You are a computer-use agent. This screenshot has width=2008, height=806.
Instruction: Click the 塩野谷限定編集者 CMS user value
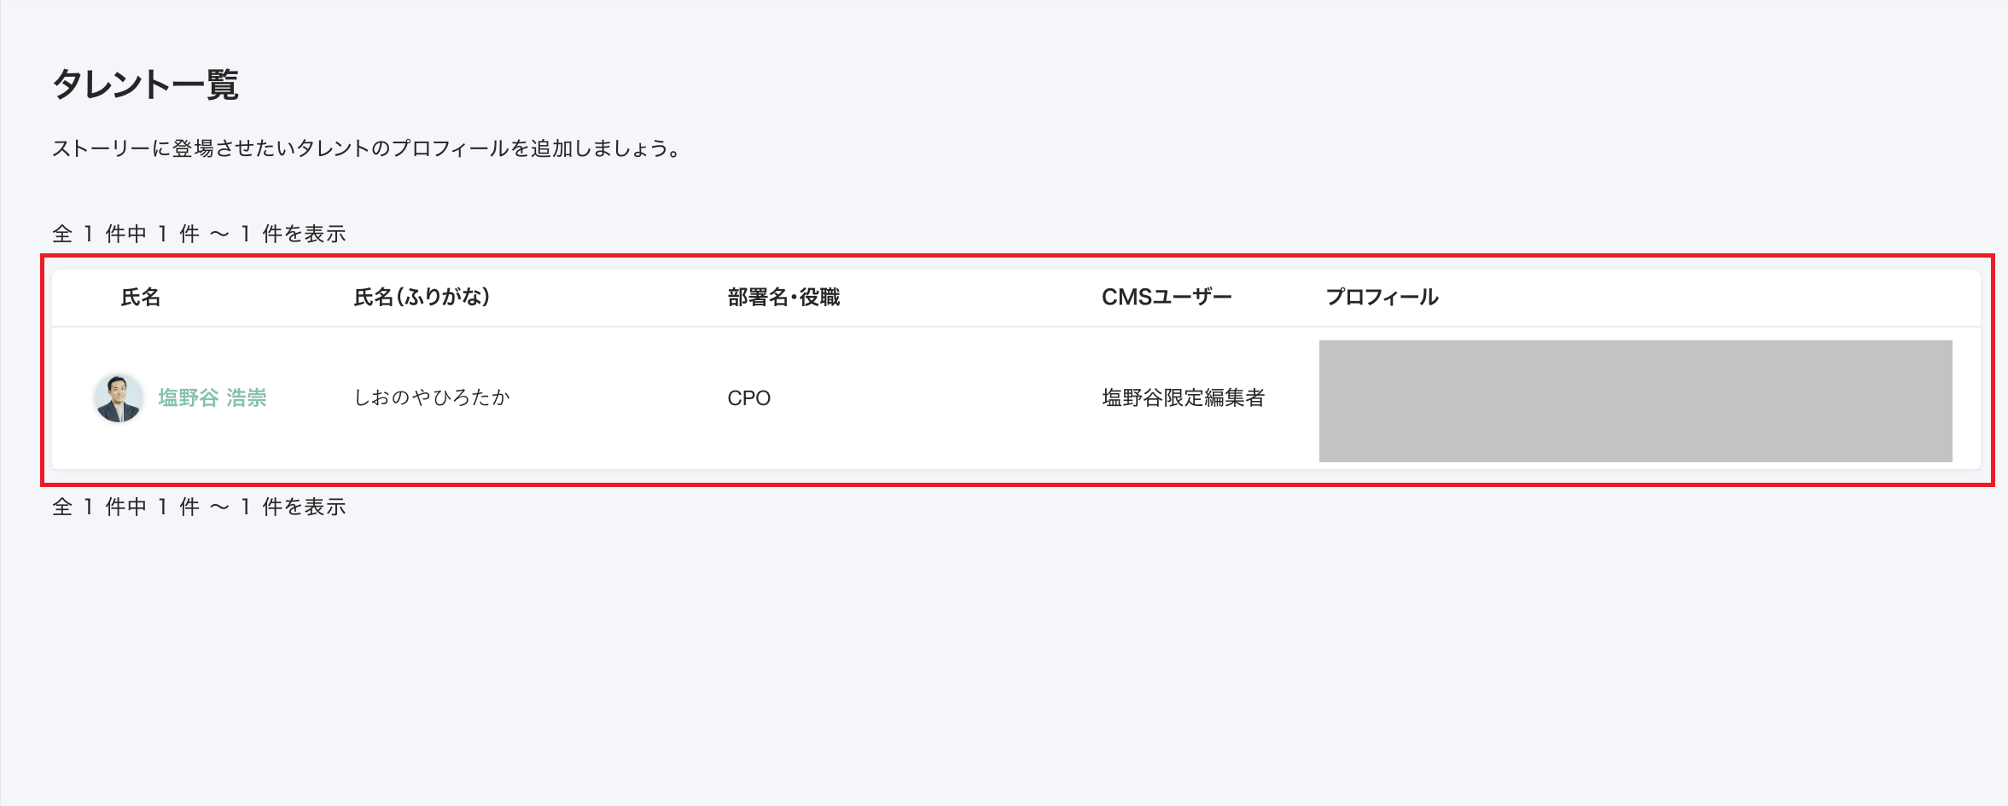point(1183,397)
